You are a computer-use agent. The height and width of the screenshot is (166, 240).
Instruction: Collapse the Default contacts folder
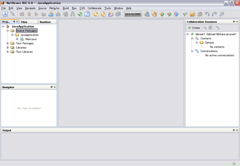click(x=197, y=43)
